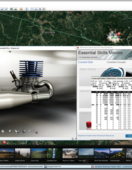Click the record tour icon in Google Earth toolbar
Screen dimensions: 132x170
click(6, 9)
